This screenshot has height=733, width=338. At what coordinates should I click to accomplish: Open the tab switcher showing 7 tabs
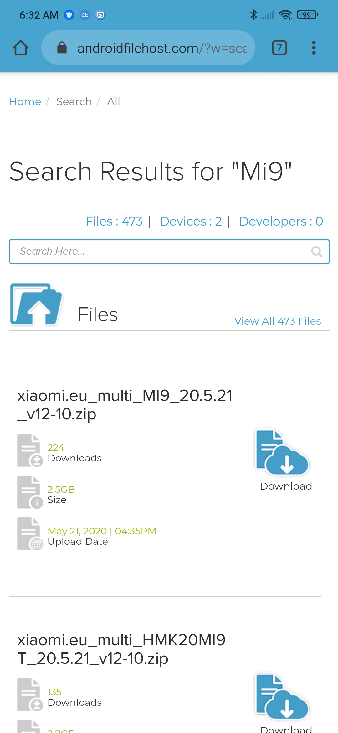pyautogui.click(x=279, y=48)
